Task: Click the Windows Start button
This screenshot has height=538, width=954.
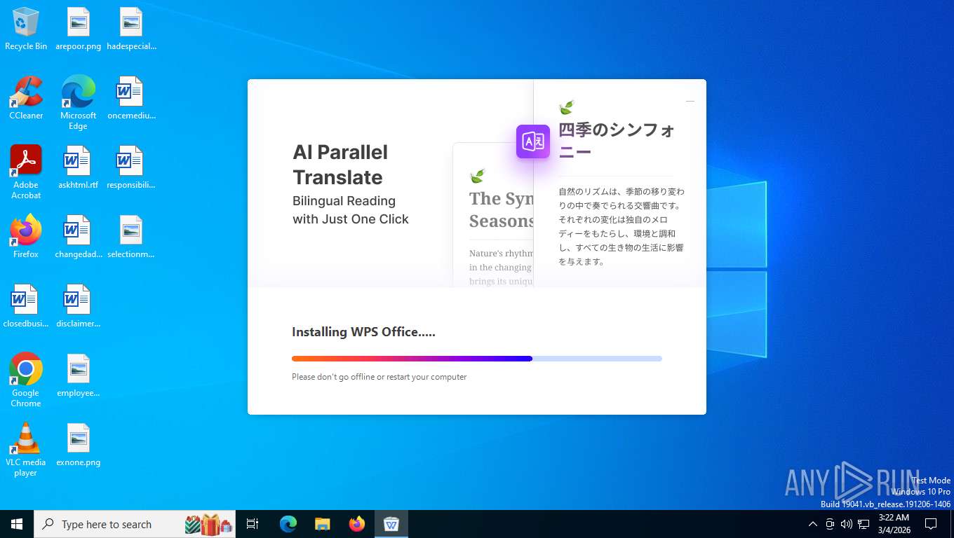Action: (x=17, y=524)
